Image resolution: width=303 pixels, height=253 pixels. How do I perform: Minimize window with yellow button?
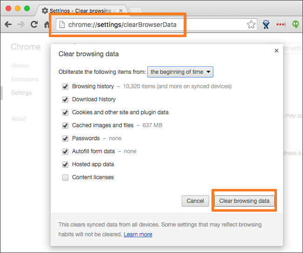pyautogui.click(x=18, y=8)
